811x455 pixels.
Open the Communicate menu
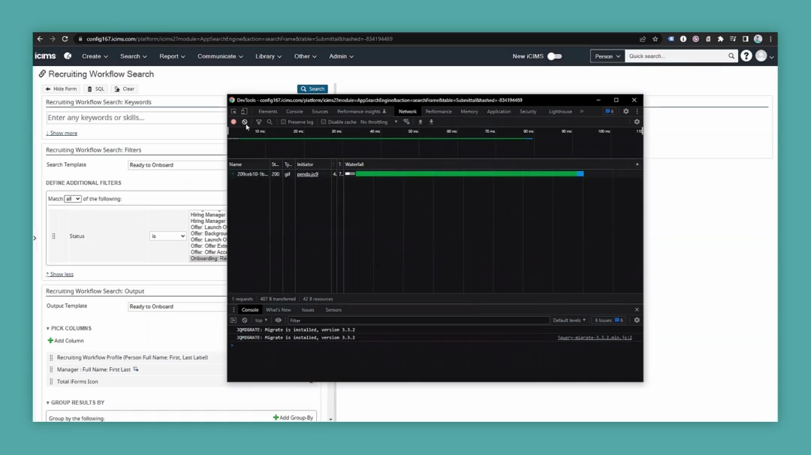click(x=220, y=56)
